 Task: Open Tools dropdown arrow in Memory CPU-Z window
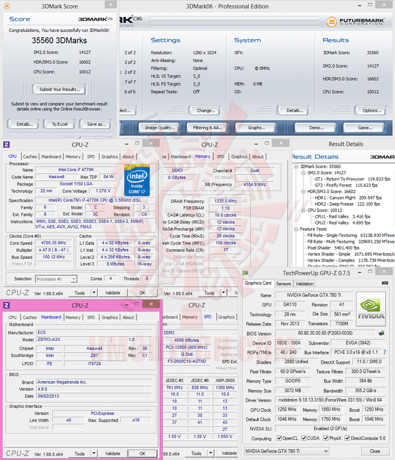(223, 292)
